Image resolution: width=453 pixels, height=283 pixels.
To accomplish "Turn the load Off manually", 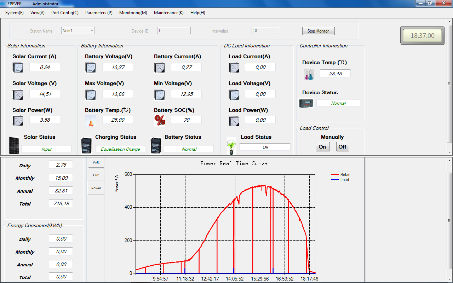I will pos(342,147).
